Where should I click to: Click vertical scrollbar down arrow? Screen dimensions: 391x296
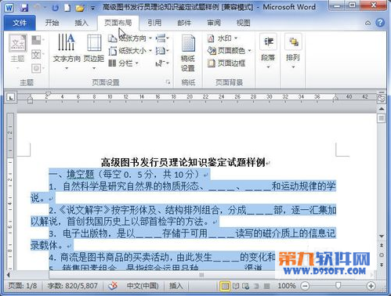382,236
